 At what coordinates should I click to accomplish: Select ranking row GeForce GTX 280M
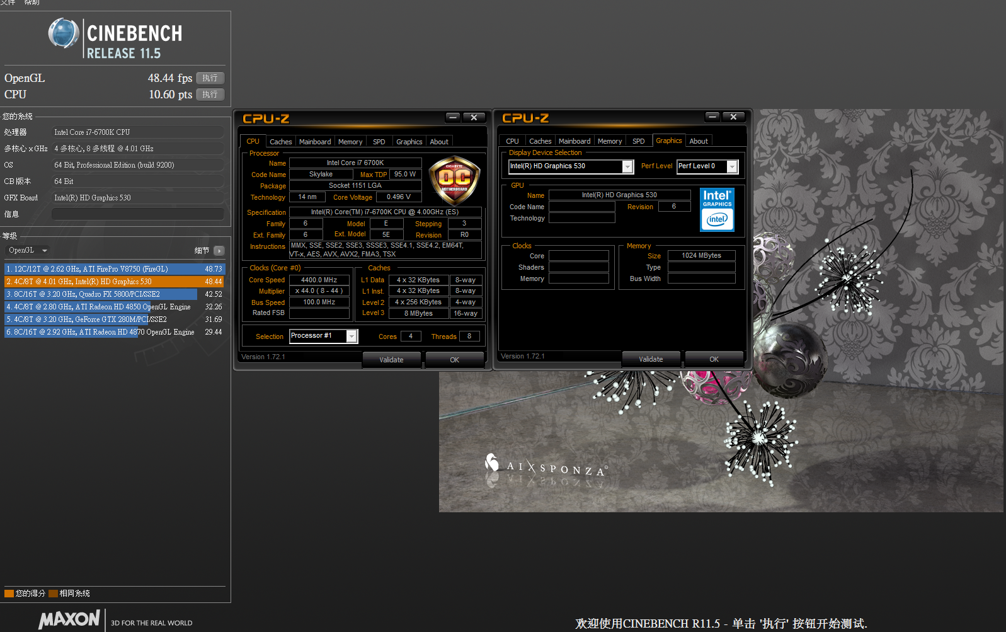pyautogui.click(x=114, y=319)
